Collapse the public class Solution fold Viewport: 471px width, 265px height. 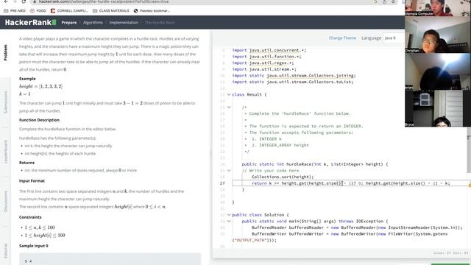click(x=229, y=215)
